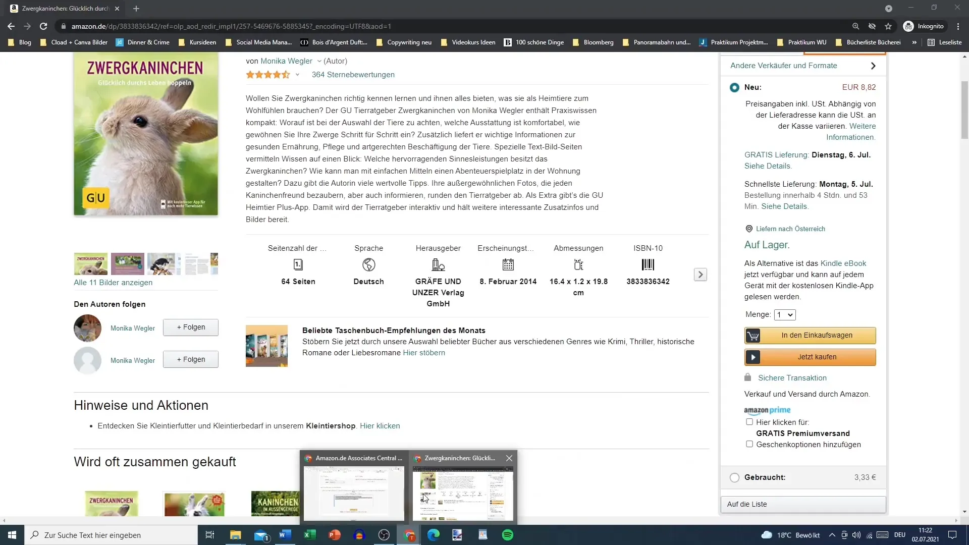Image resolution: width=969 pixels, height=545 pixels.
Task: Click the main Zwergkaninchen book cover image
Action: 146,134
